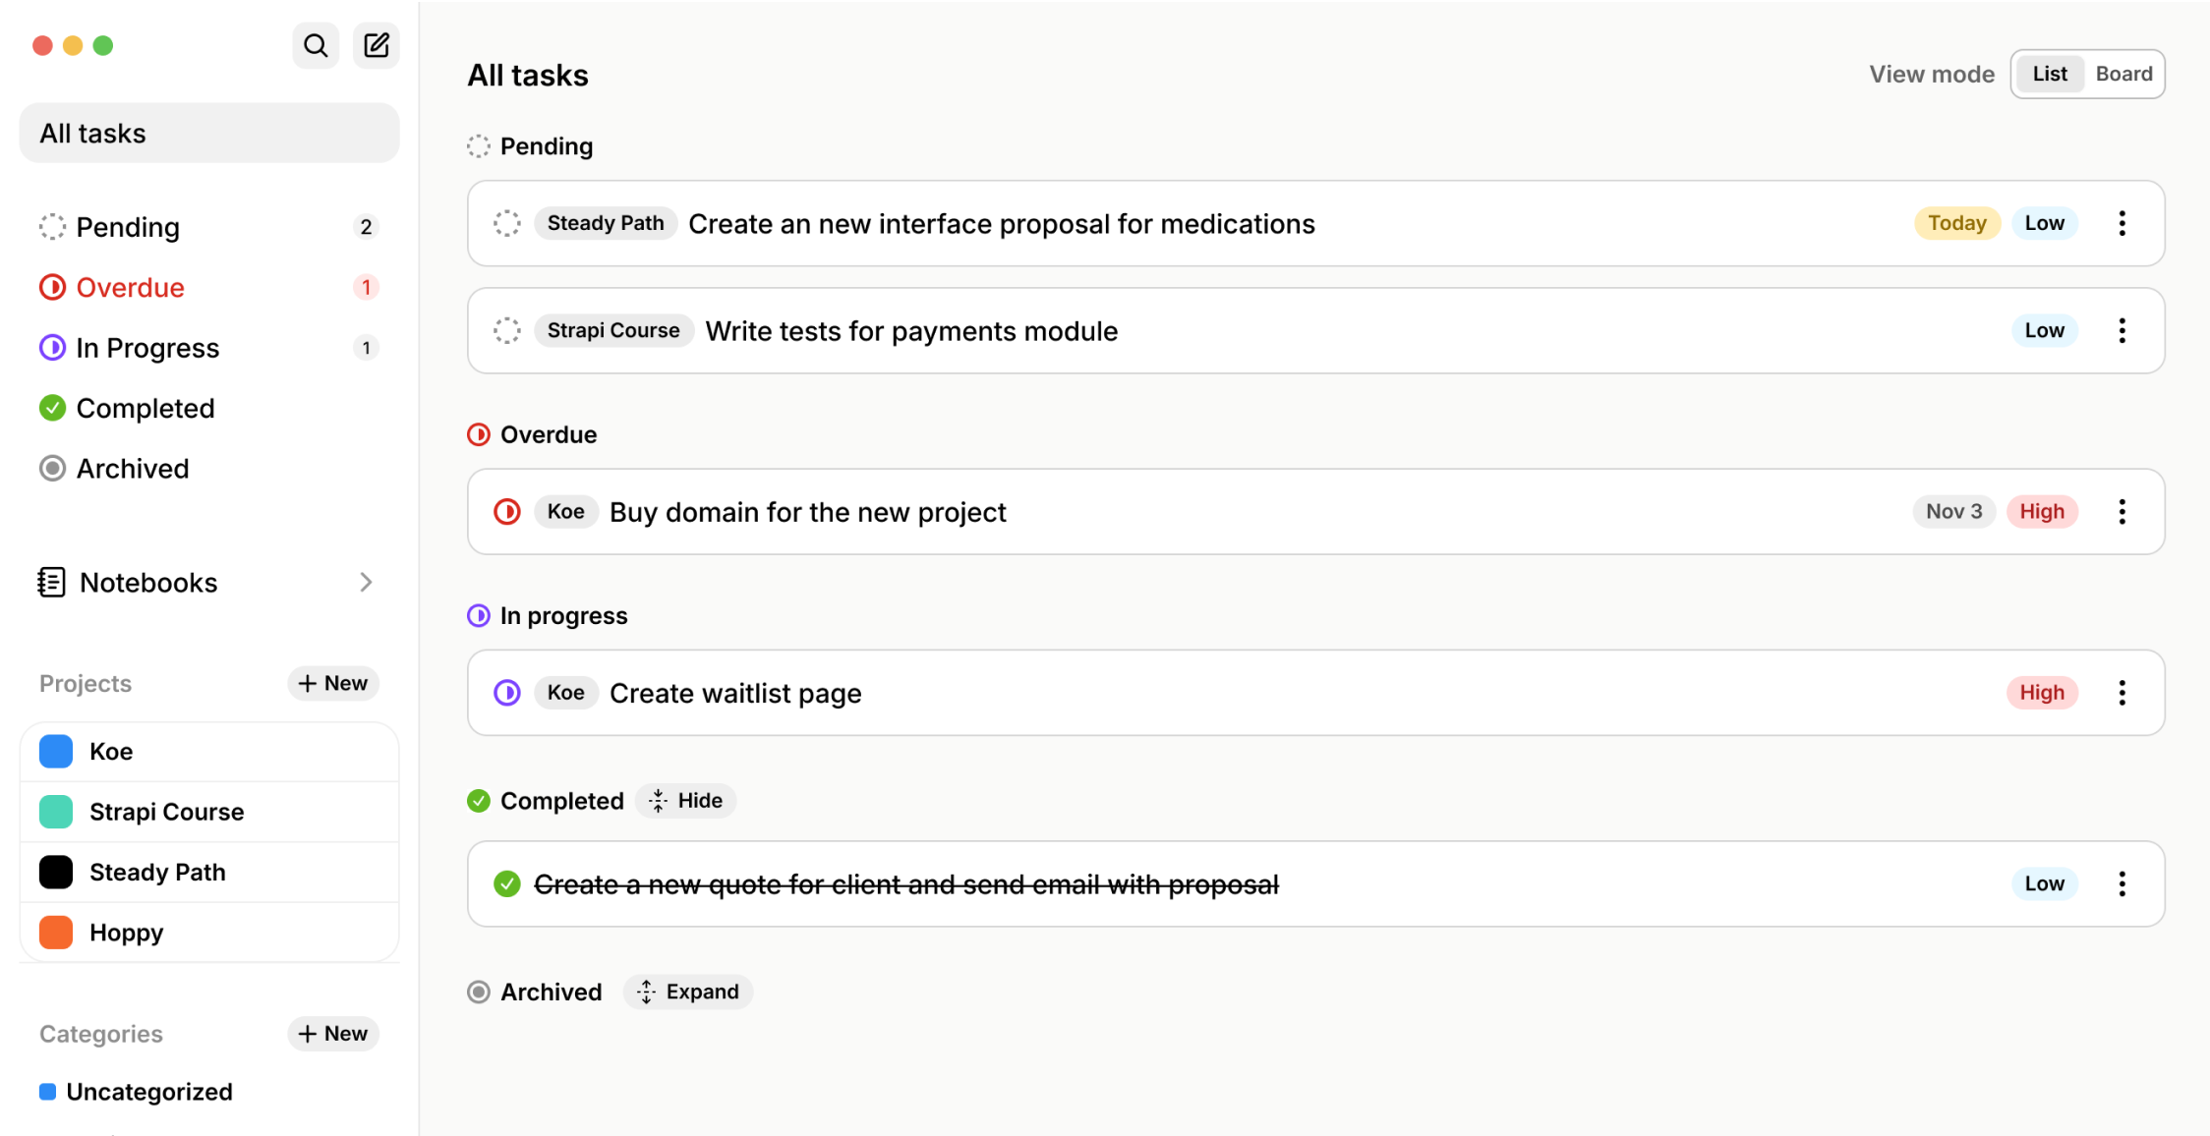Click the orange Hoppy project color swatch
This screenshot has width=2210, height=1136.
pos(56,933)
